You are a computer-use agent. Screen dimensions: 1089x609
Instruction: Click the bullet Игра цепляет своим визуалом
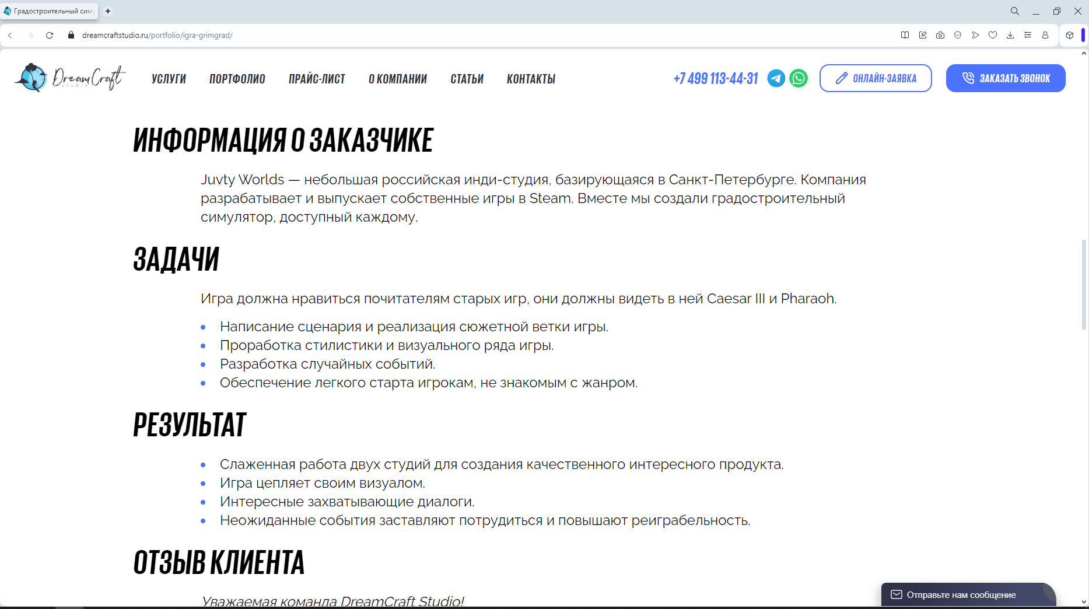pyautogui.click(x=323, y=483)
